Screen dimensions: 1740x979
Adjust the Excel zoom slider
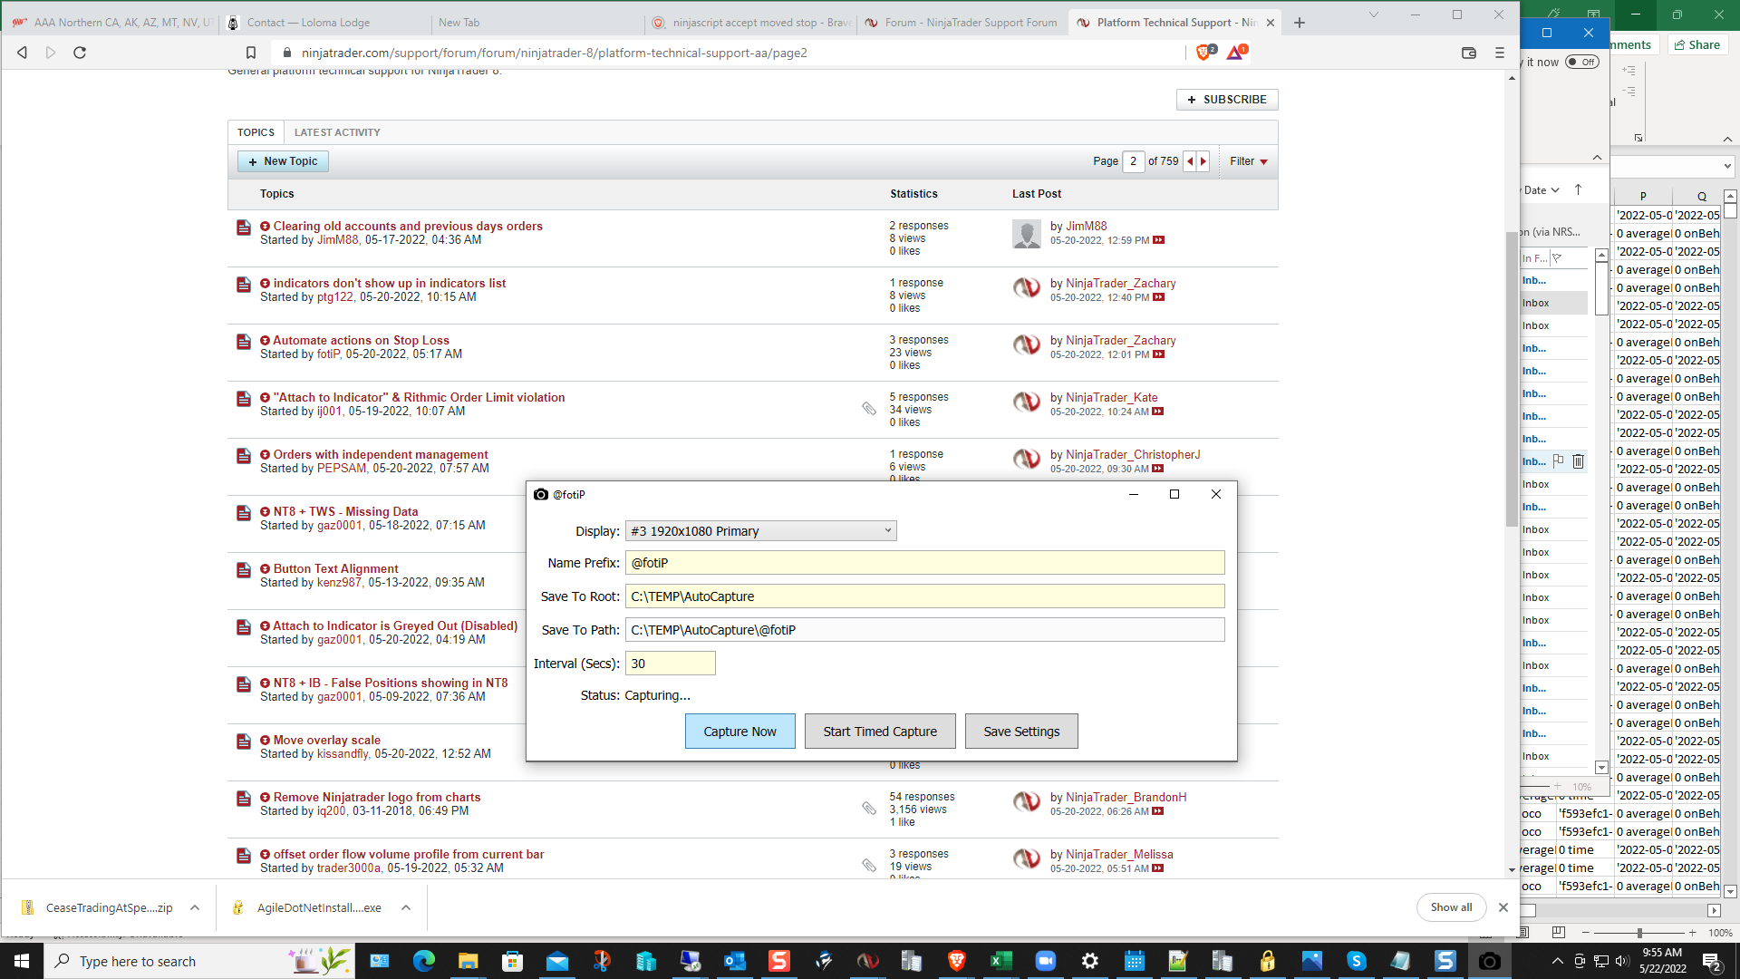point(1638,933)
